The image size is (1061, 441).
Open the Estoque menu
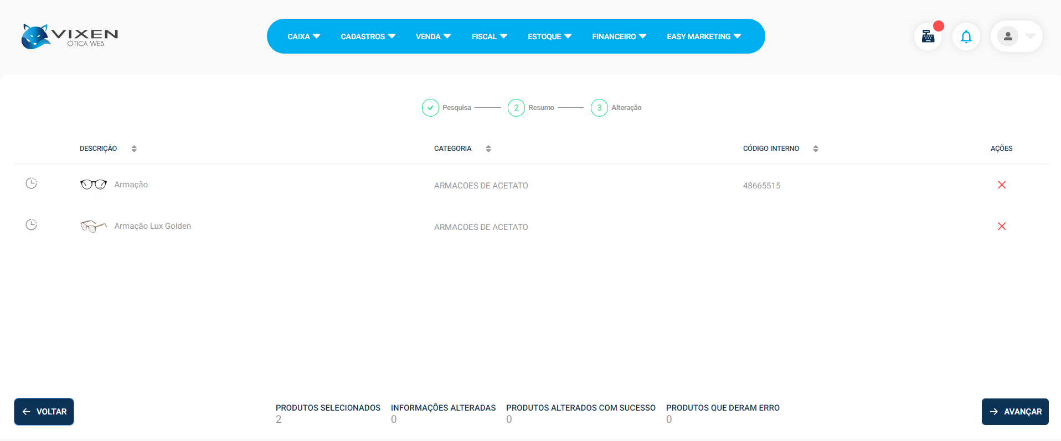tap(549, 36)
